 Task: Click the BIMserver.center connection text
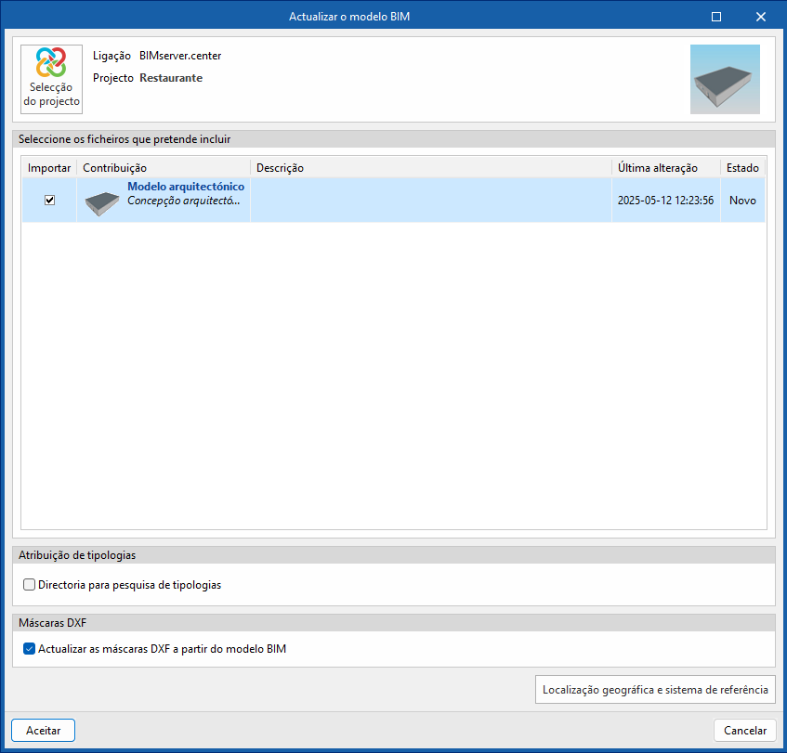pos(180,56)
